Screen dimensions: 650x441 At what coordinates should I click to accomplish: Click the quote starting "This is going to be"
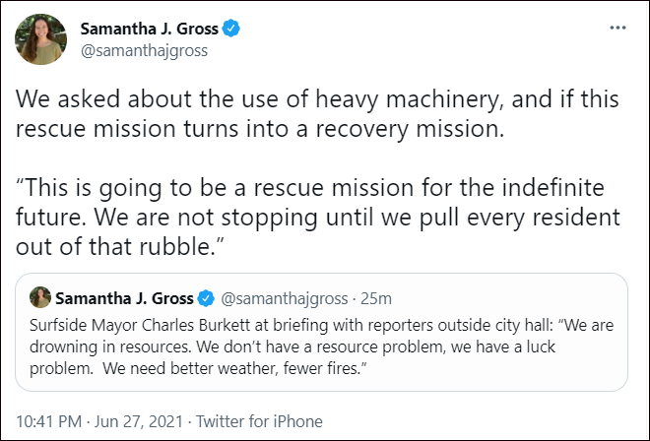coord(315,189)
